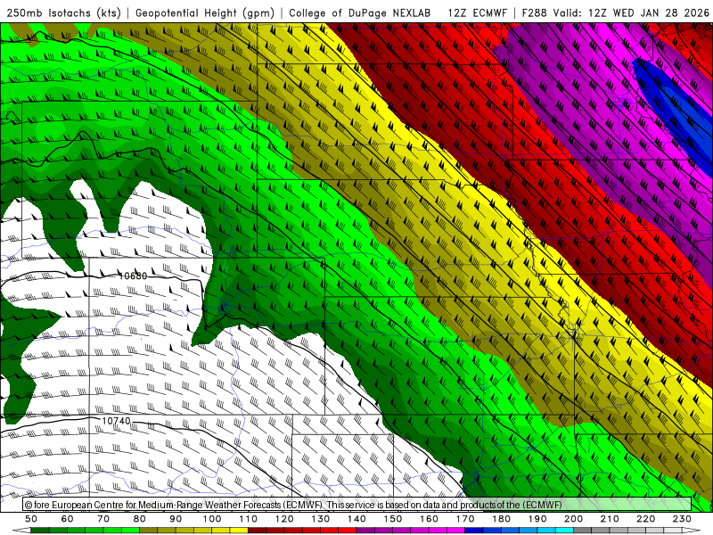This screenshot has height=535, width=713.
Task: Click the ECMWF copyright notice text
Action: click(x=293, y=505)
